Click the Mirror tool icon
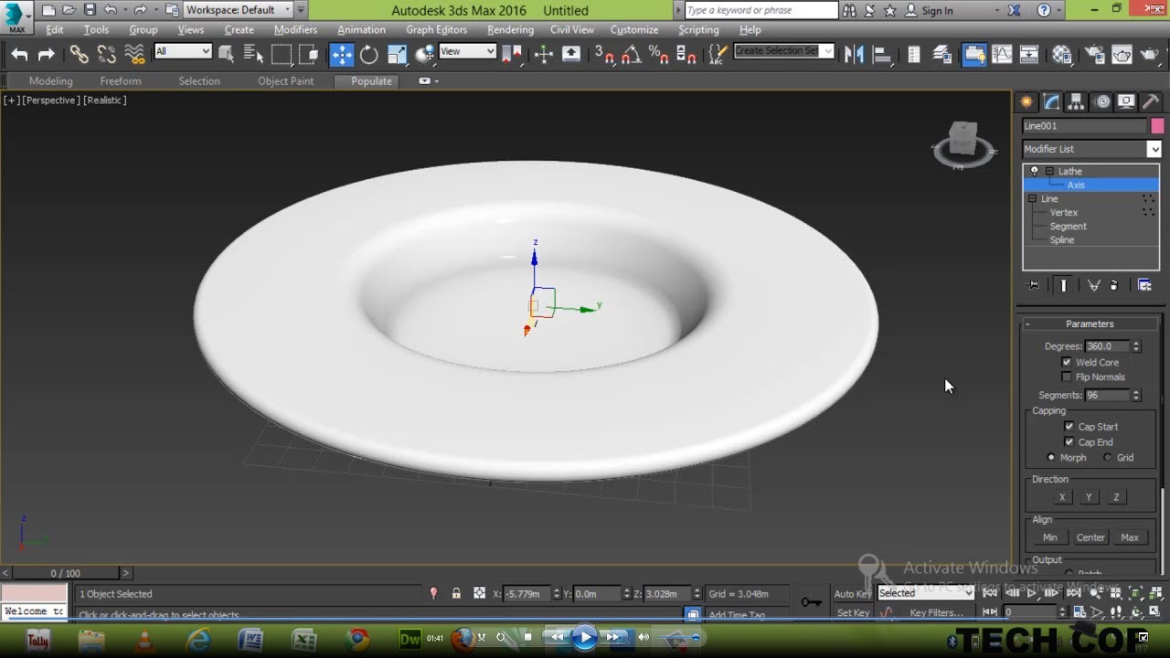This screenshot has width=1170, height=658. (855, 55)
